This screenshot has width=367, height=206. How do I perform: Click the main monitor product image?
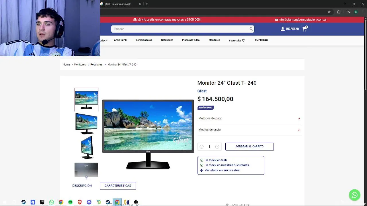click(148, 134)
